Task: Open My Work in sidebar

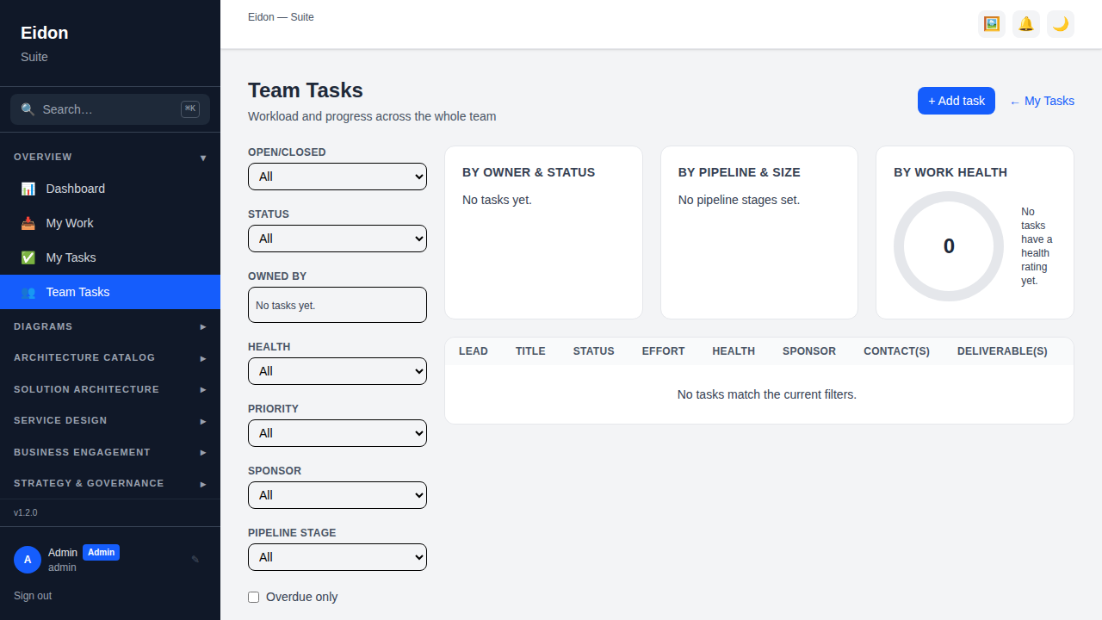Action: pyautogui.click(x=110, y=223)
